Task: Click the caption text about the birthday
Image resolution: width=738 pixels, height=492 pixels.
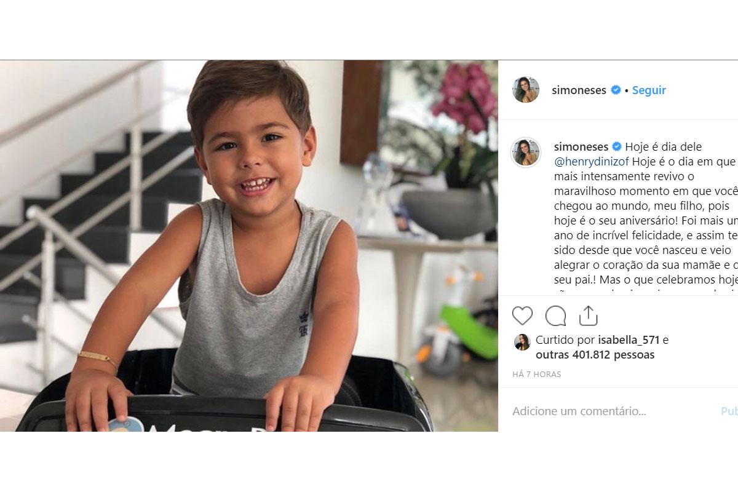Action: click(646, 220)
